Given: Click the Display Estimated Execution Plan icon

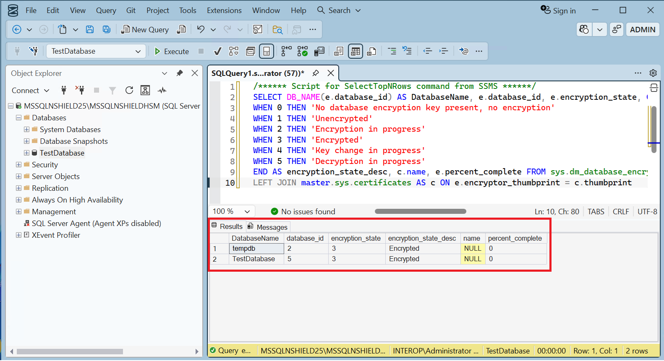Looking at the screenshot, I should [234, 51].
